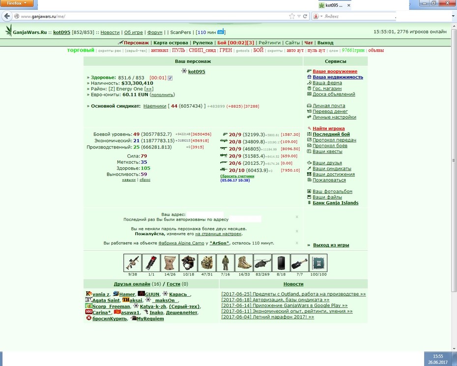Viewport: 457px width, 366px height.
Task: Click the tactical pouch icon 14/26
Action: (x=170, y=263)
